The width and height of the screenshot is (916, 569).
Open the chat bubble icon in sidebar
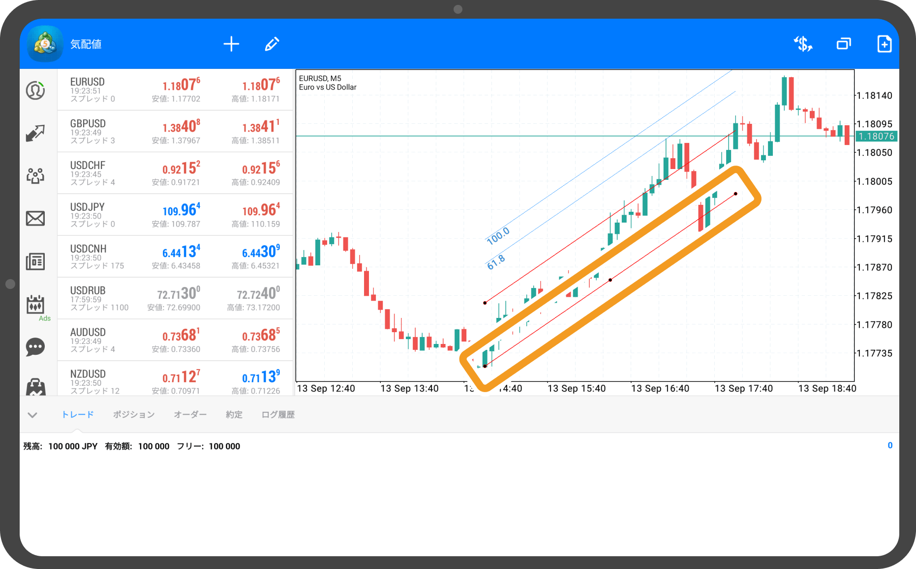pos(35,347)
